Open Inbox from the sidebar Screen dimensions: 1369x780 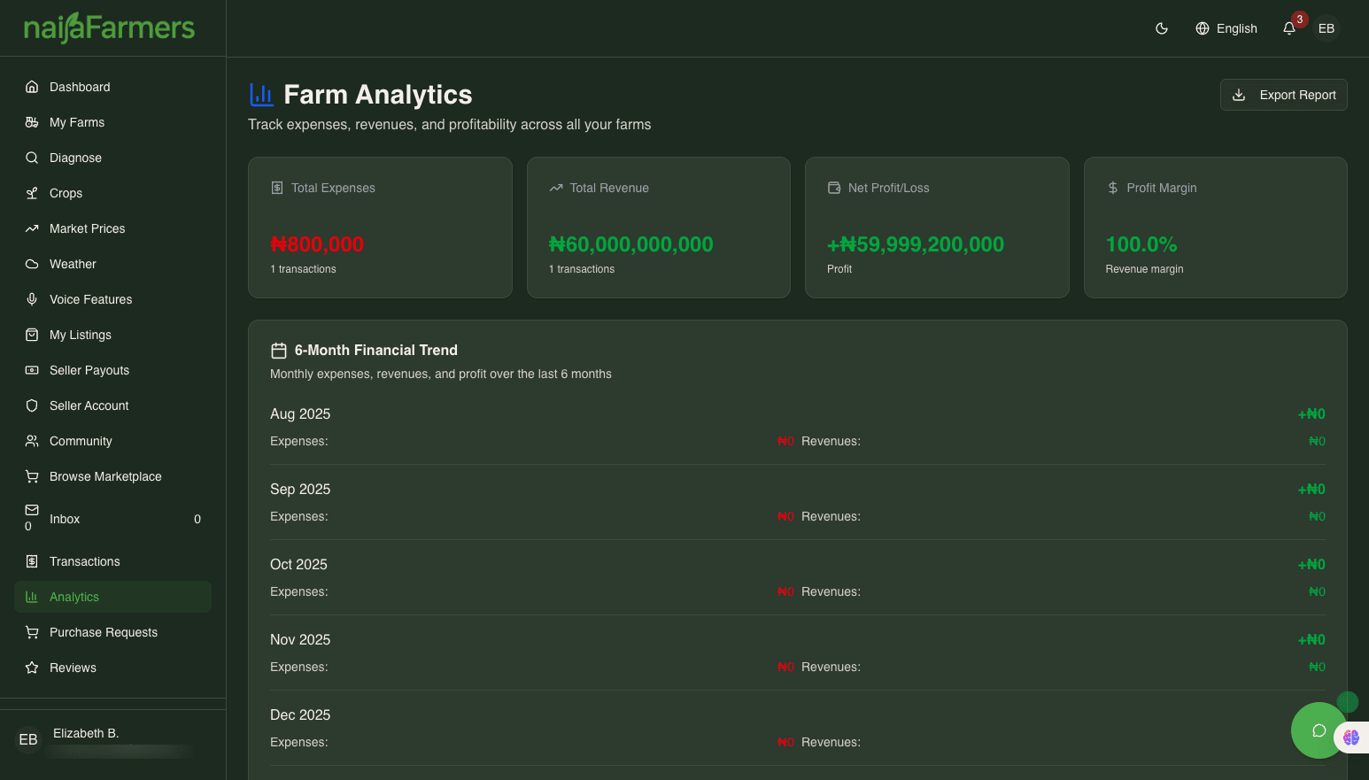coord(65,519)
